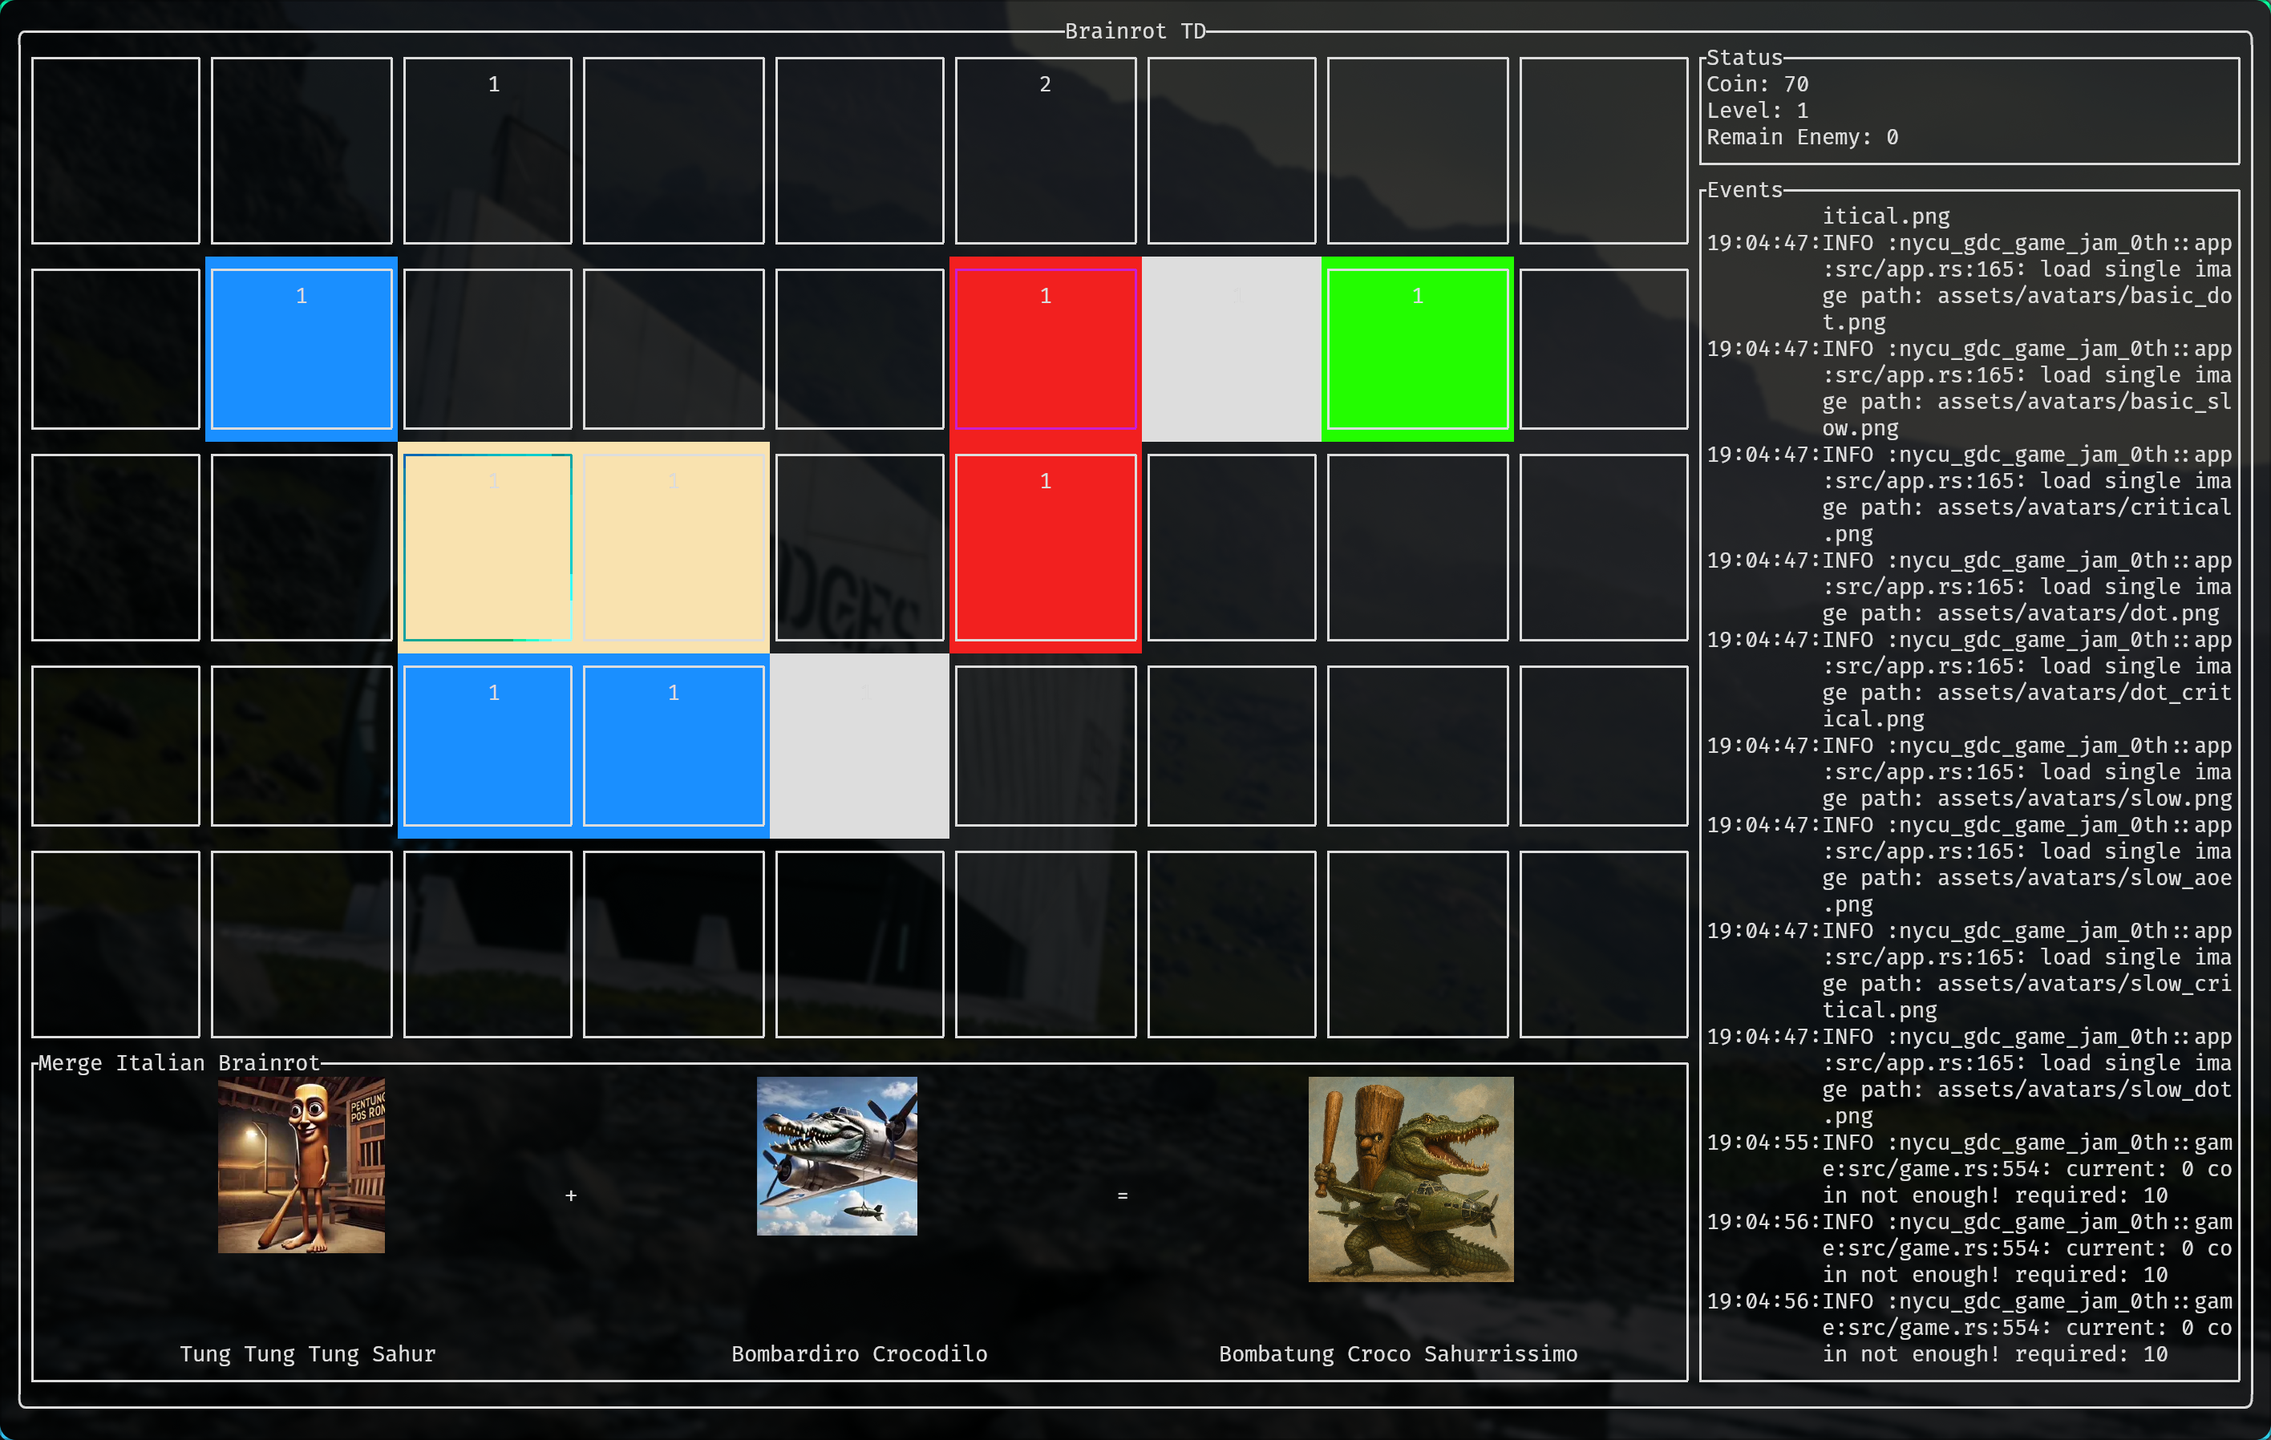This screenshot has width=2271, height=1440.
Task: Open the Bombardiro Crocodilo airplane image
Action: 836,1156
